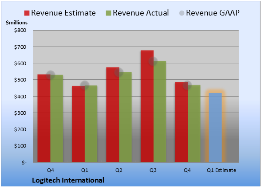Viewport: 261px width, 187px height.
Task: Select the red Q2 estimate bar
Action: pyautogui.click(x=113, y=115)
